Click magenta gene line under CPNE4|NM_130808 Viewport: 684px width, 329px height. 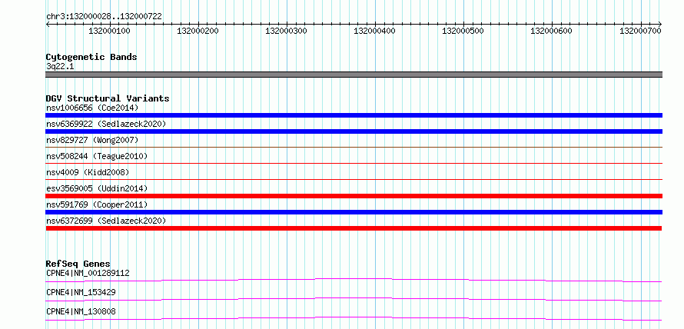[x=354, y=318]
